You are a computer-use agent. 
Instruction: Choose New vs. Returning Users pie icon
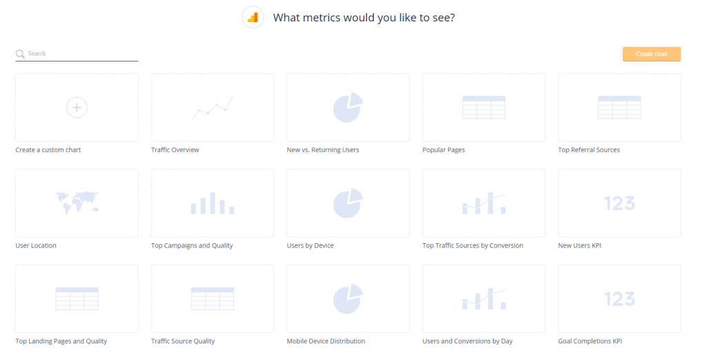click(x=348, y=107)
